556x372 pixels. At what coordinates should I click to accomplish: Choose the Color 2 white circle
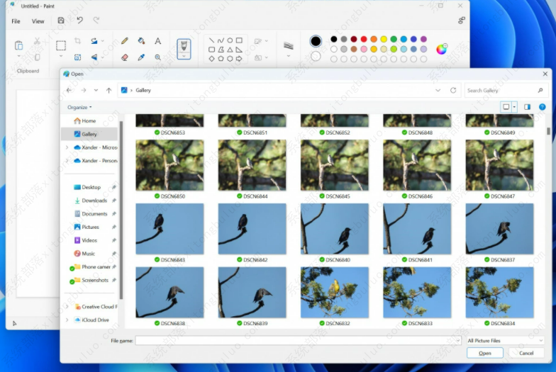point(316,57)
